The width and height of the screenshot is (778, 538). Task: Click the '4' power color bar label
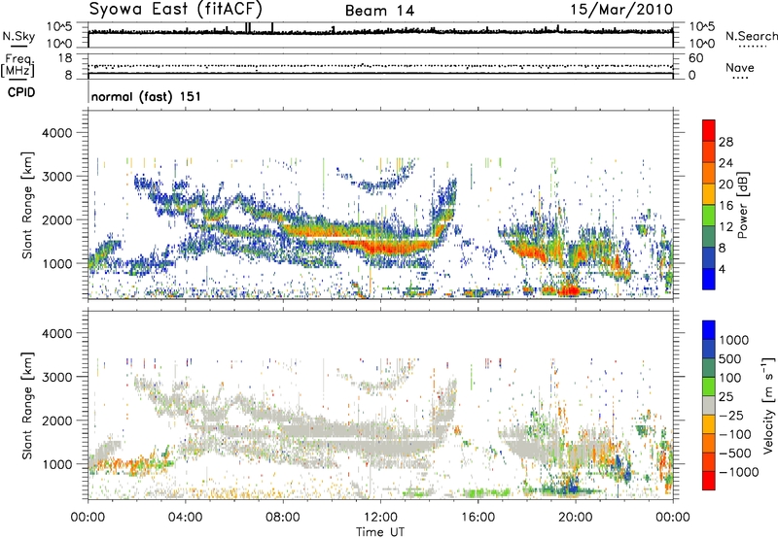click(722, 269)
